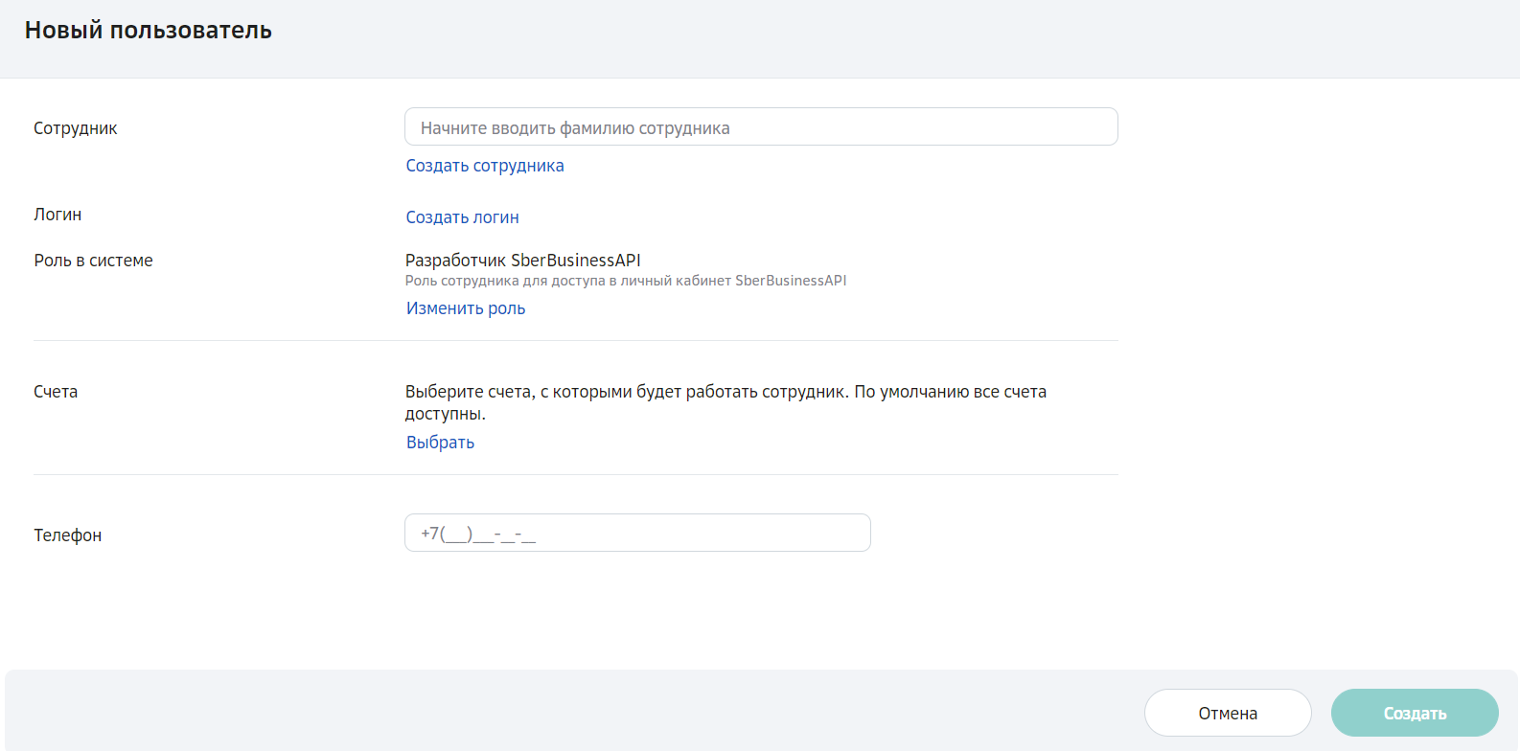This screenshot has height=751, width=1520.
Task: Click the Телефон field label
Action: pyautogui.click(x=67, y=535)
